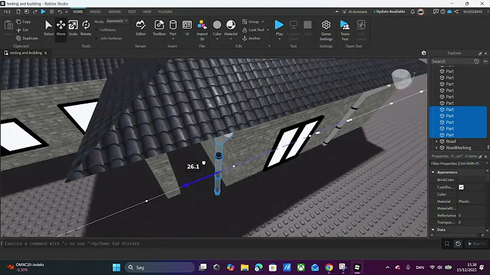The height and width of the screenshot is (275, 490).
Task: Close the testing and building tab
Action: (x=46, y=53)
